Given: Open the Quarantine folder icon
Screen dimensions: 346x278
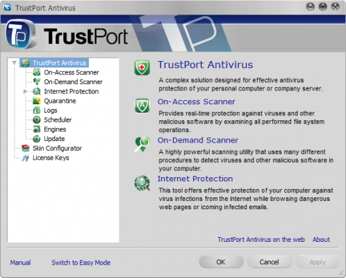Looking at the screenshot, I should (x=37, y=101).
